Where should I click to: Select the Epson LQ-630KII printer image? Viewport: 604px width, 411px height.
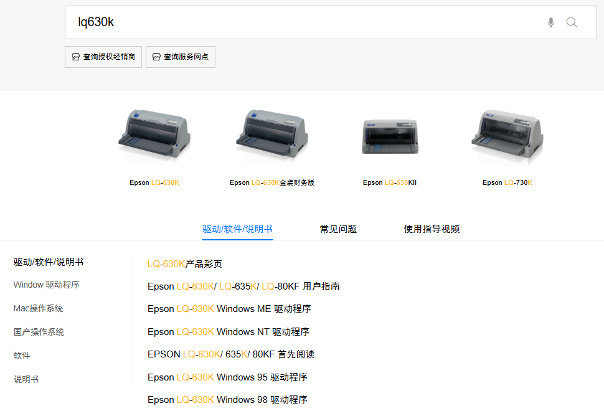[390, 137]
